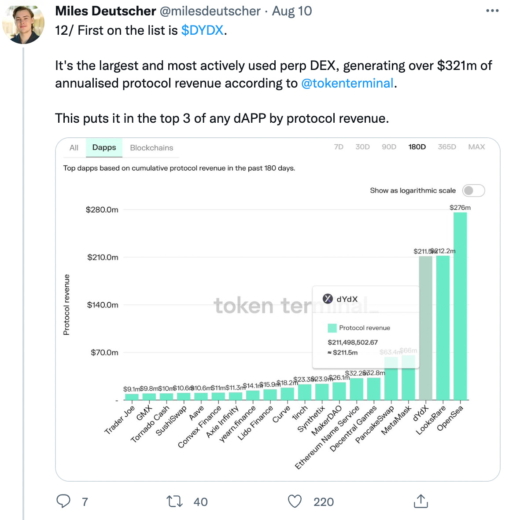The width and height of the screenshot is (509, 520).
Task: Open the @milesdeutscher handle link
Action: click(210, 11)
